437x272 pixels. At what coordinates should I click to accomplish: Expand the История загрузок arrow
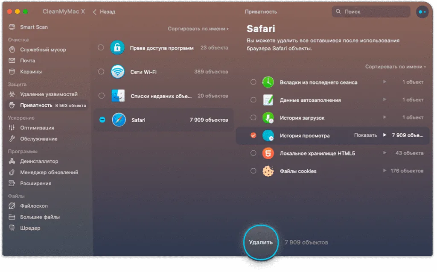(x=385, y=117)
